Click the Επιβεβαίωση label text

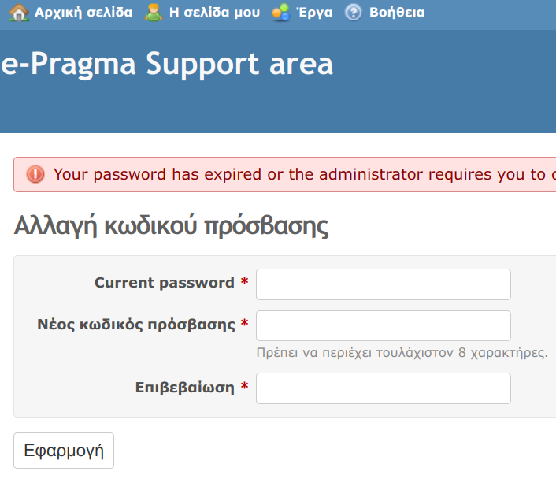[x=185, y=387]
